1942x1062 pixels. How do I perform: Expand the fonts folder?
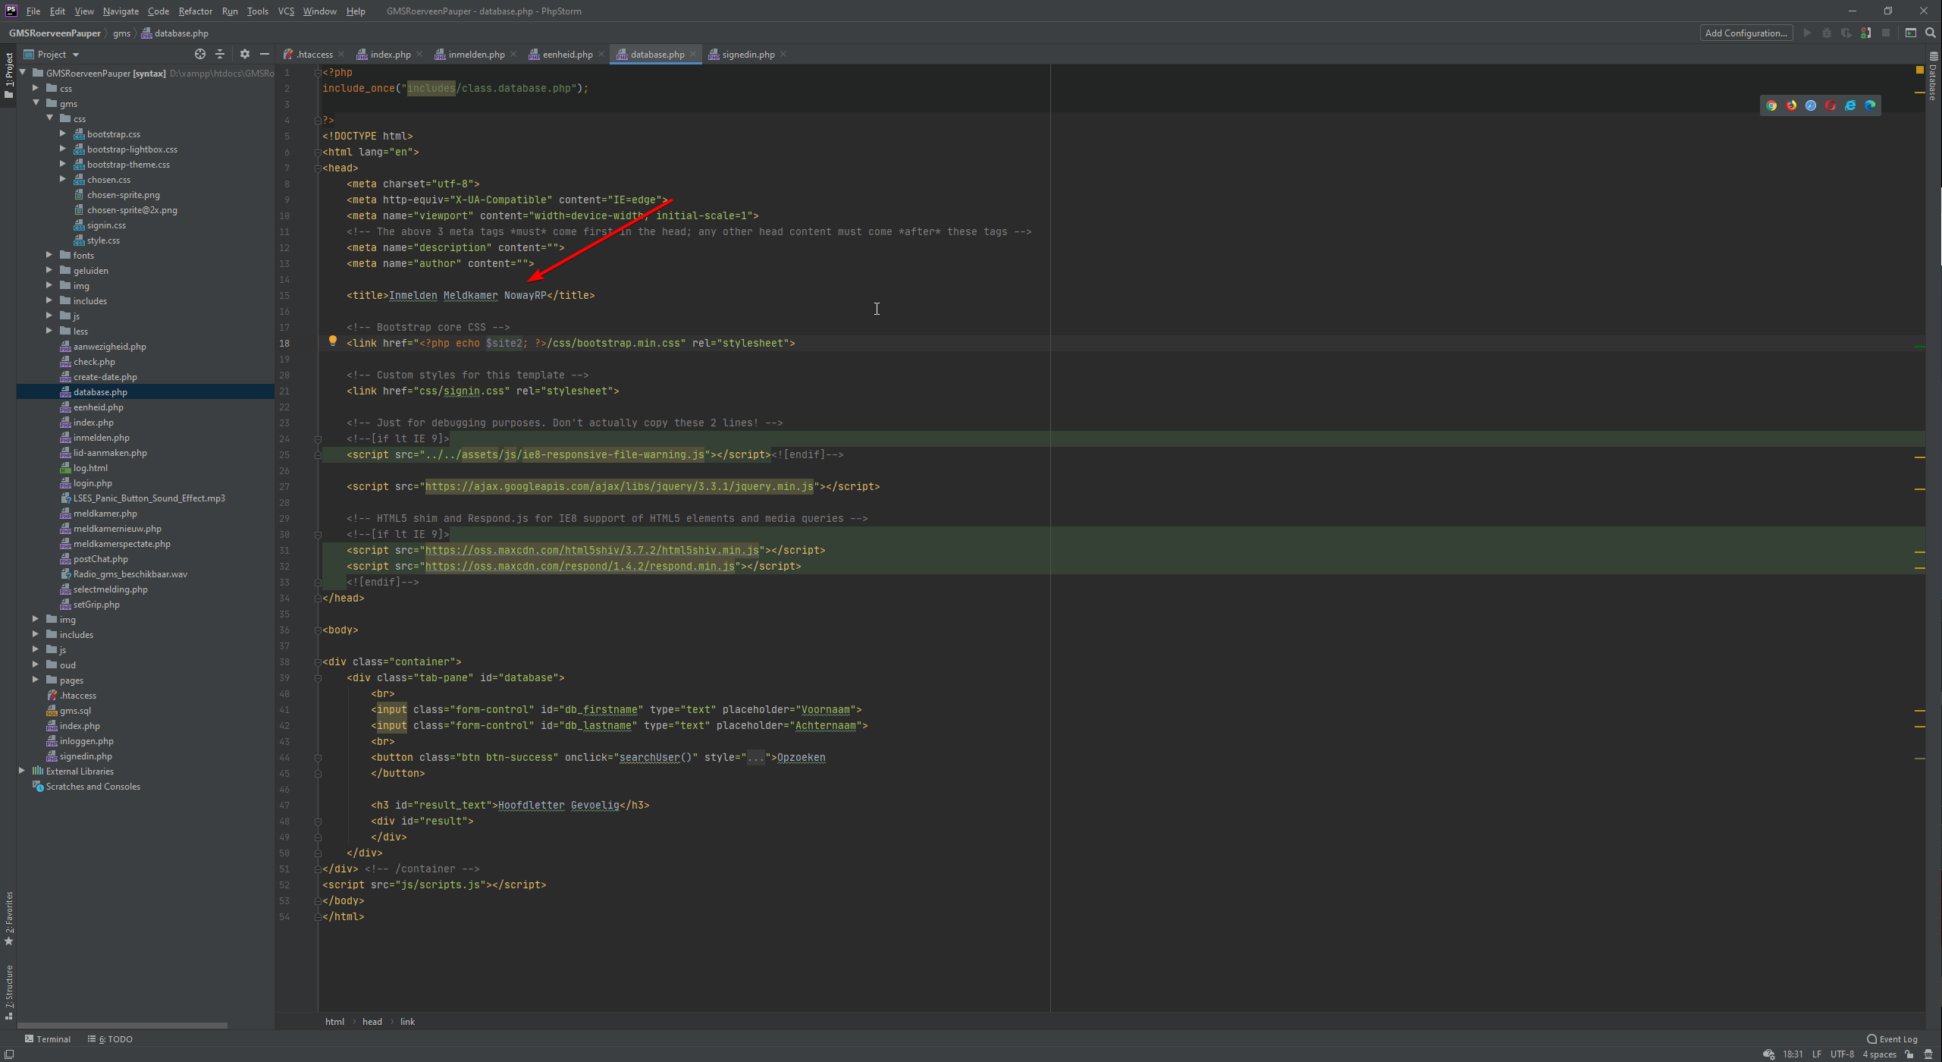pos(49,255)
